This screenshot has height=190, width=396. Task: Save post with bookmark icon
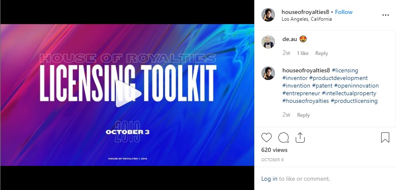pos(385,138)
